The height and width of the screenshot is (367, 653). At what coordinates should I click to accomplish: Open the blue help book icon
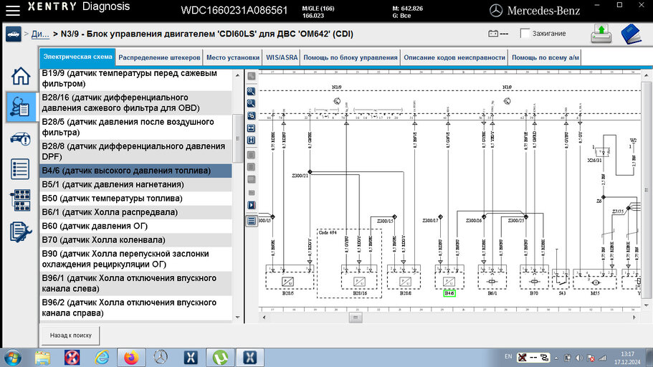click(631, 34)
